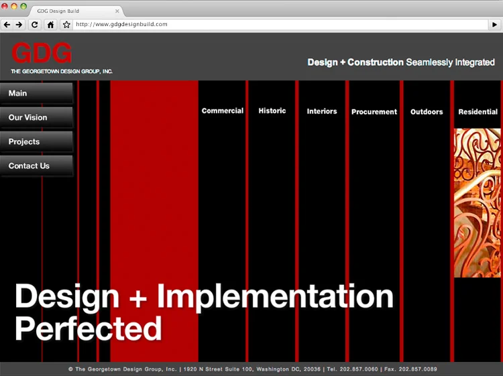Open the browser home icon

(x=50, y=24)
